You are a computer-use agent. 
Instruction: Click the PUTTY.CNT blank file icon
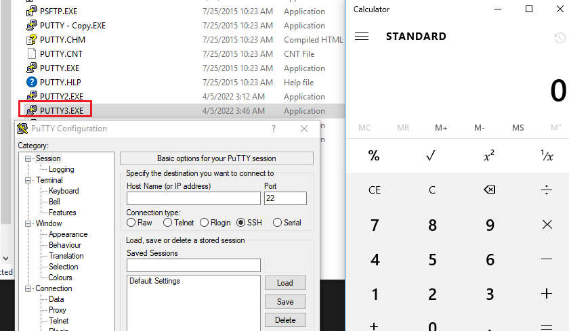tap(32, 53)
